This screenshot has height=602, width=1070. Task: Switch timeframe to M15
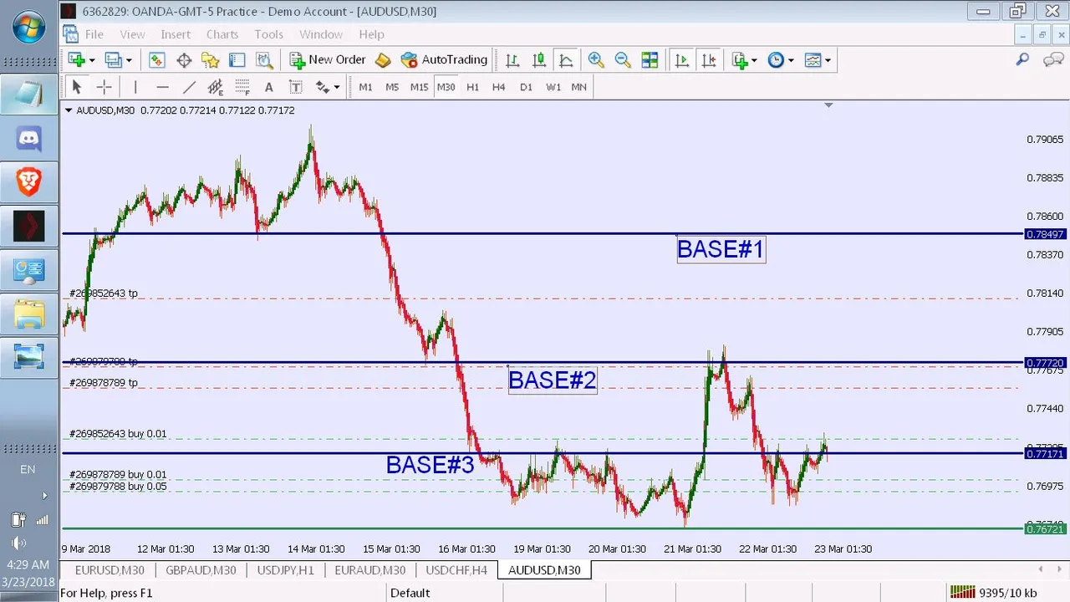point(419,87)
